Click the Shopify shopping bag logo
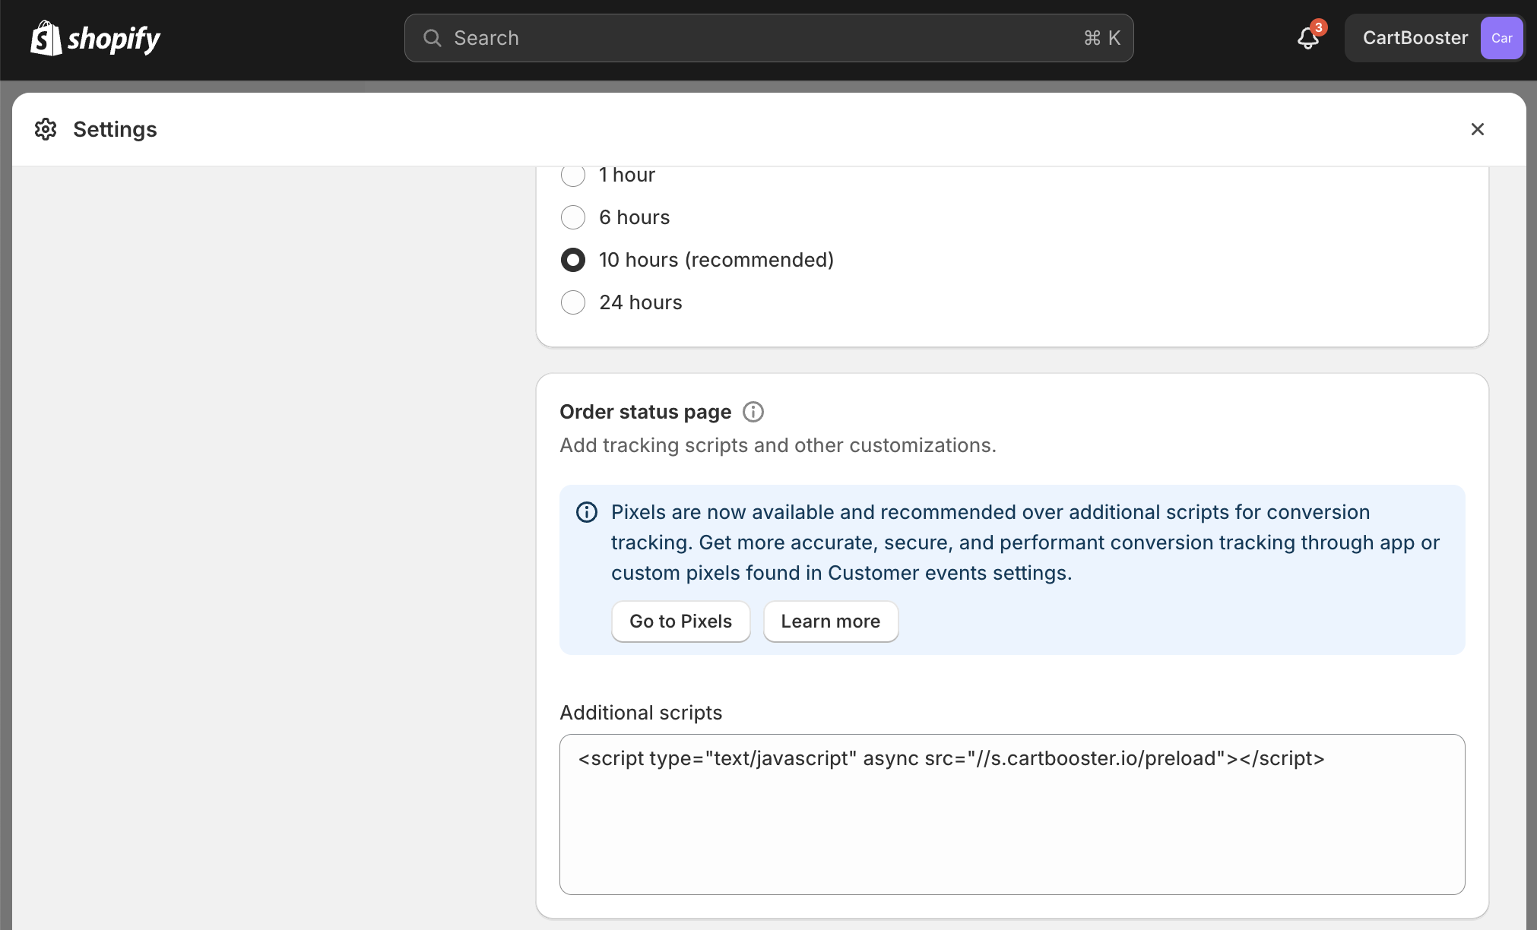Image resolution: width=1537 pixels, height=930 pixels. 46,38
